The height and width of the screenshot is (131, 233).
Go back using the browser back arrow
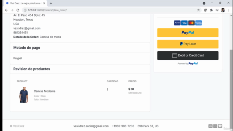coord(6,10)
